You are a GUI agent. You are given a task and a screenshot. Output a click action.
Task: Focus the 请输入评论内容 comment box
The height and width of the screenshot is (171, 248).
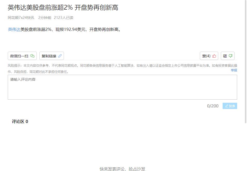point(122,87)
